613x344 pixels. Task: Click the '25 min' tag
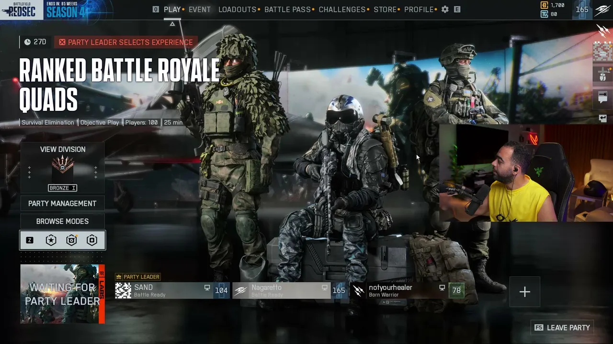tap(173, 122)
